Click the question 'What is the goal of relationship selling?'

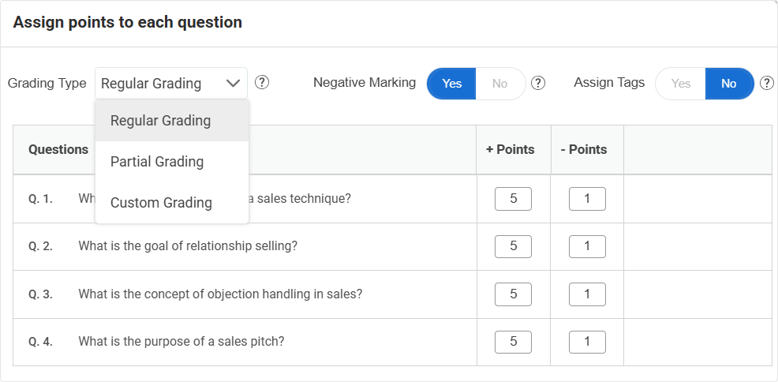click(188, 246)
